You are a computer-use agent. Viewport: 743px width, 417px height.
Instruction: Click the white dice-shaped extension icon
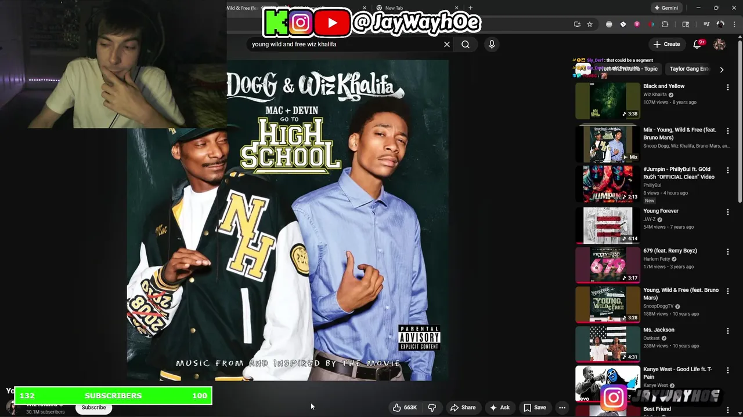623,24
